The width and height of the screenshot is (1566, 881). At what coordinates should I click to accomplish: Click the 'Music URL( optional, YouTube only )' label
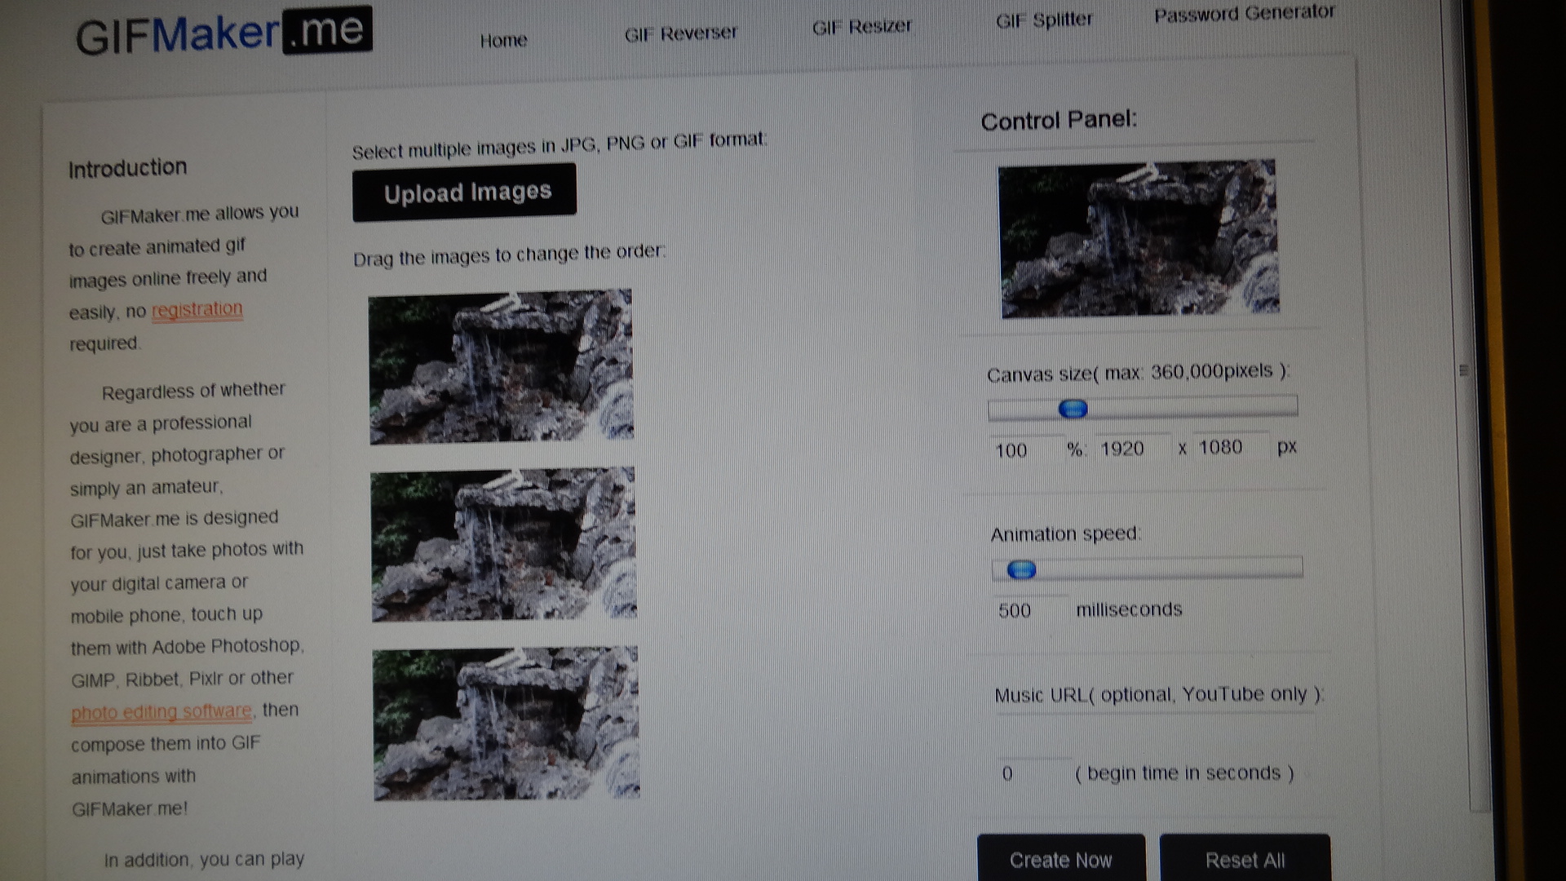click(x=1158, y=694)
